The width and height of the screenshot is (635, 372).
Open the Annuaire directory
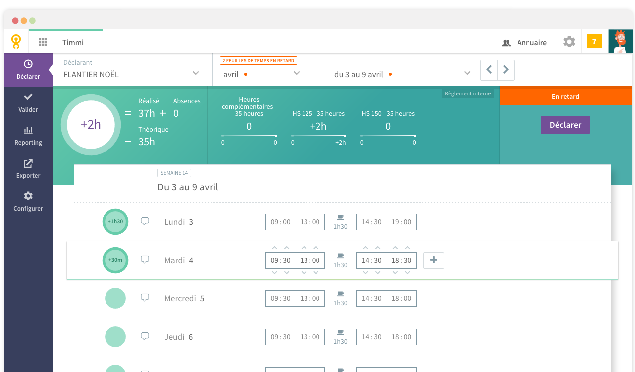coord(525,43)
